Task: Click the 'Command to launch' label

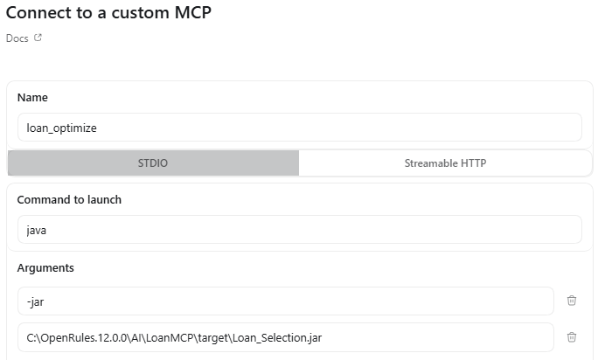Action: [x=69, y=200]
